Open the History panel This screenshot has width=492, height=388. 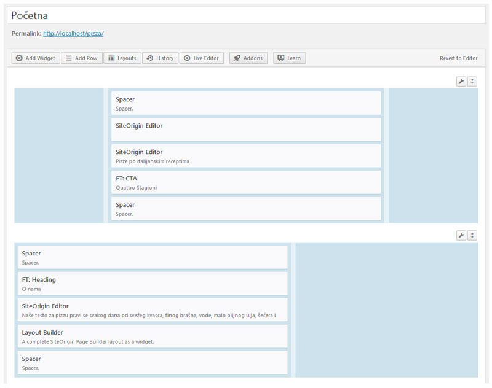coord(161,58)
